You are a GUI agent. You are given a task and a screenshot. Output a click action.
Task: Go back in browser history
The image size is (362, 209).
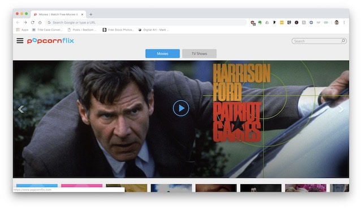click(x=18, y=23)
